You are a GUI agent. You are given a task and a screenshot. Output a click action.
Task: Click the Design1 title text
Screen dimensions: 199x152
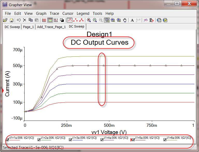pos(99,34)
